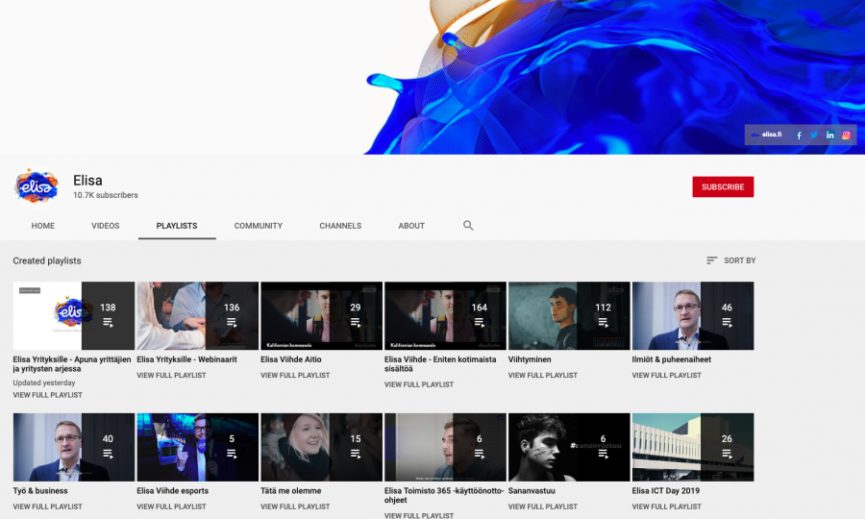View full playlist under Apuna yrittäjien

point(47,395)
